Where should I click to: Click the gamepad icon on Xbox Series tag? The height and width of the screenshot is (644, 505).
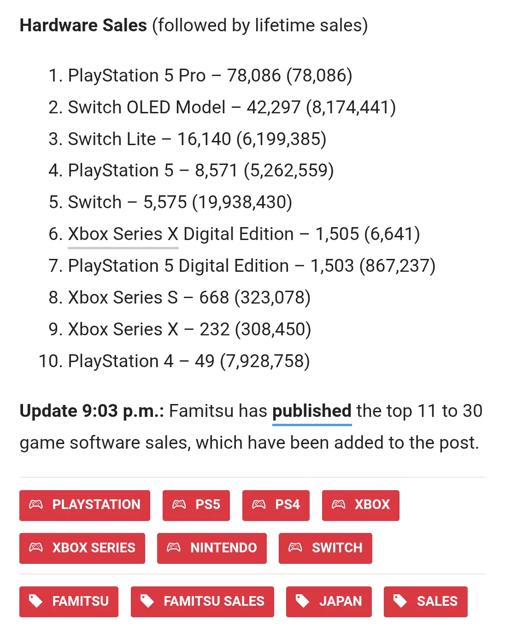36,547
